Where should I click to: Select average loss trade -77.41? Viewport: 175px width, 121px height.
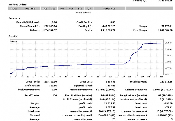point(169,107)
